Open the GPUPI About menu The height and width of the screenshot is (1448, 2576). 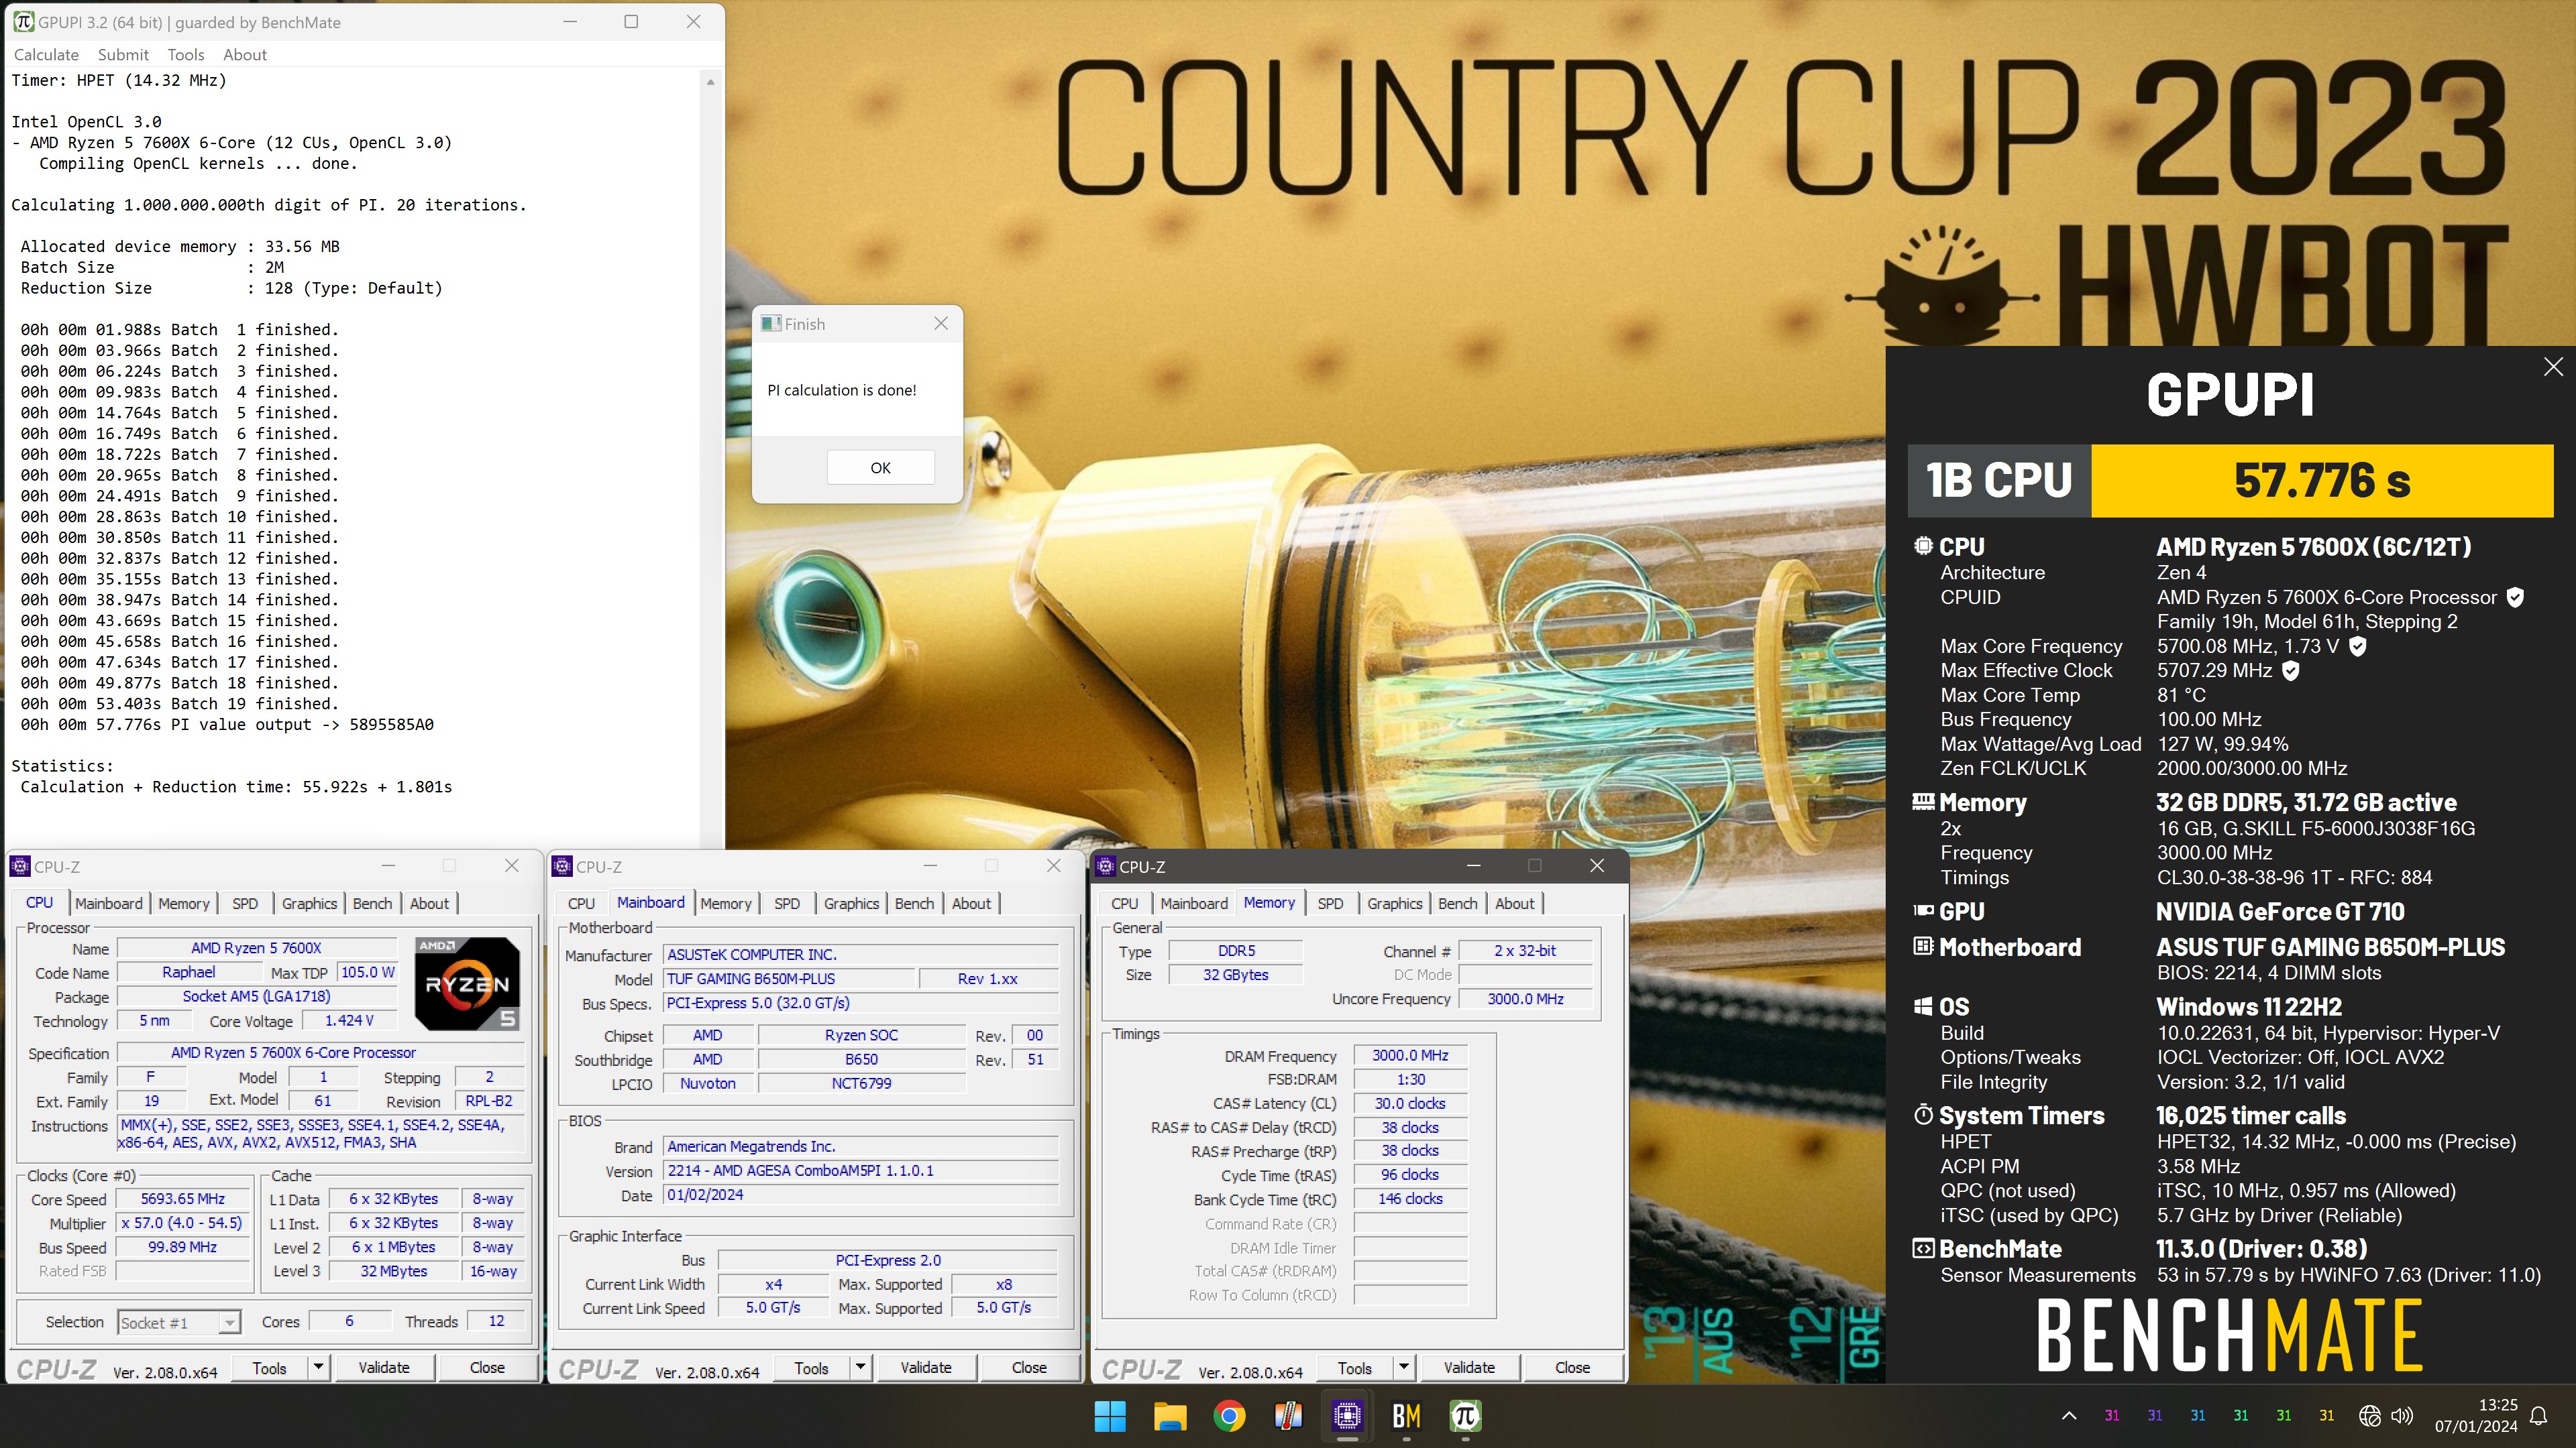[x=245, y=55]
